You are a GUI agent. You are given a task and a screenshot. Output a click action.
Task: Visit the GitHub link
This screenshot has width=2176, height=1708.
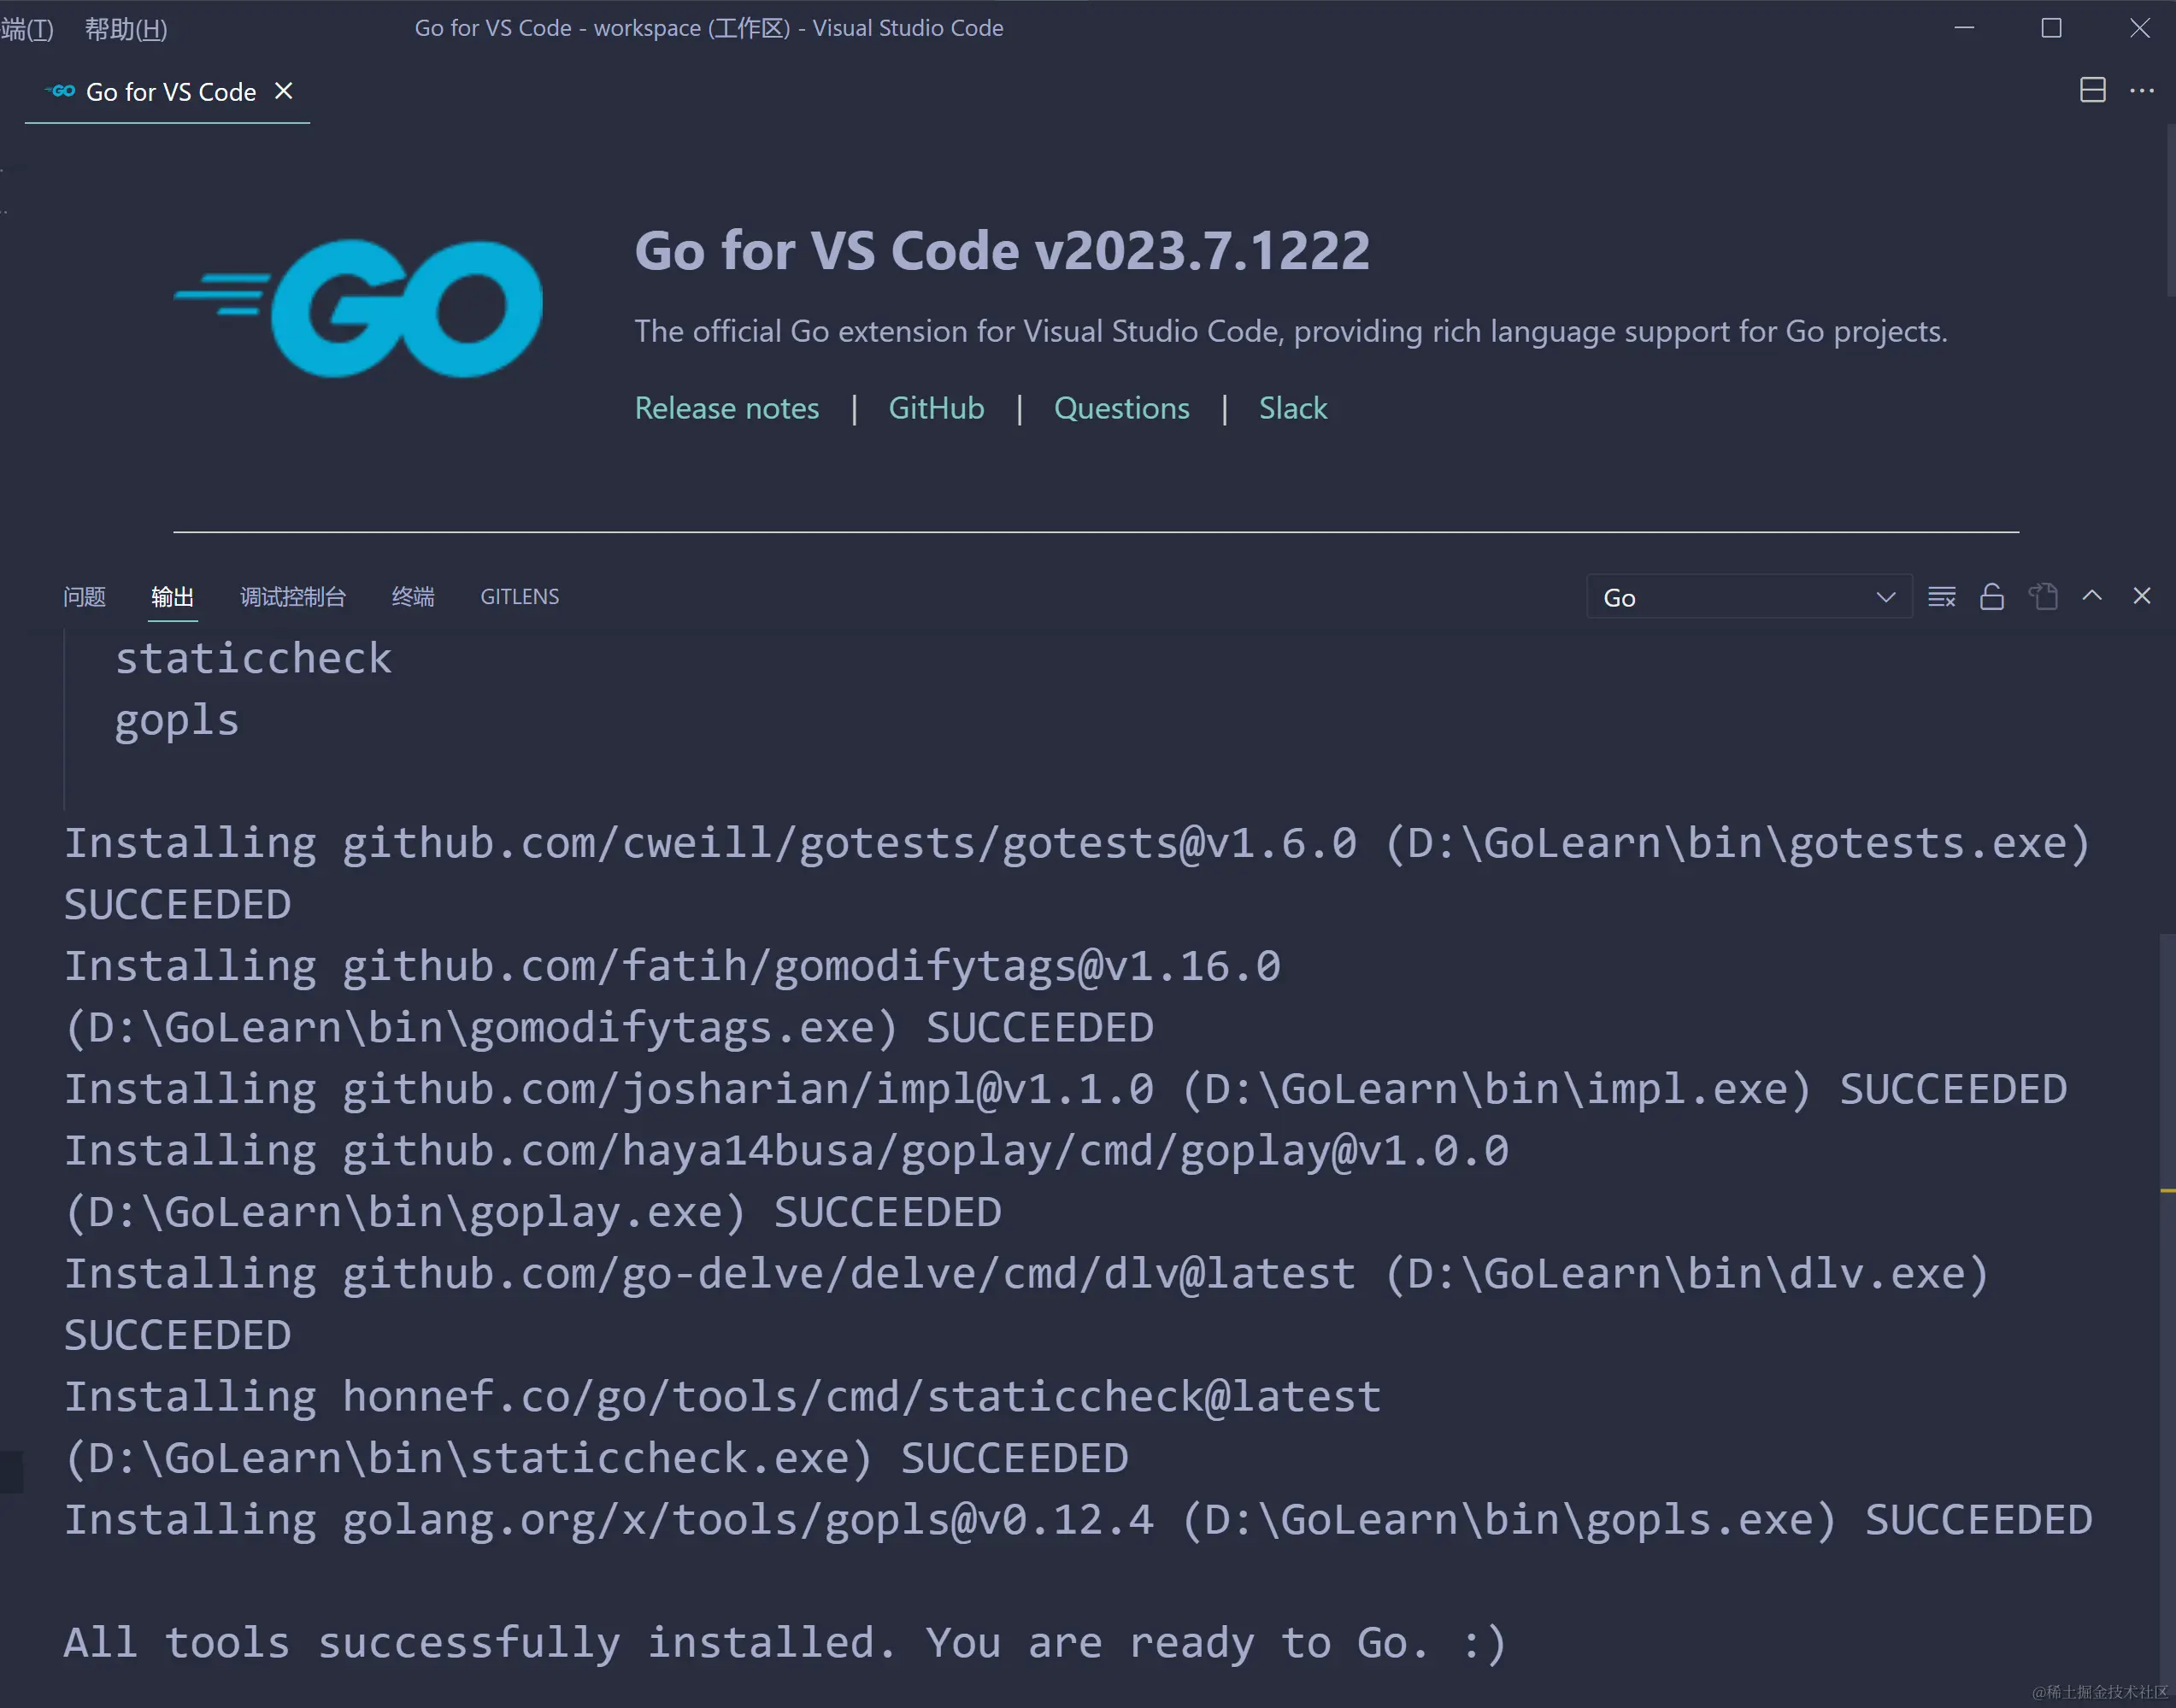[x=935, y=408]
